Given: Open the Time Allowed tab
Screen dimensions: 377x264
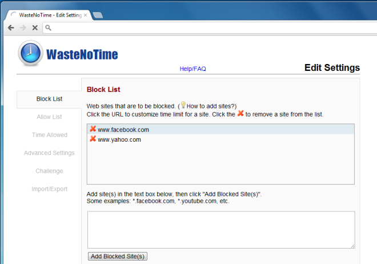Looking at the screenshot, I should click(x=49, y=135).
